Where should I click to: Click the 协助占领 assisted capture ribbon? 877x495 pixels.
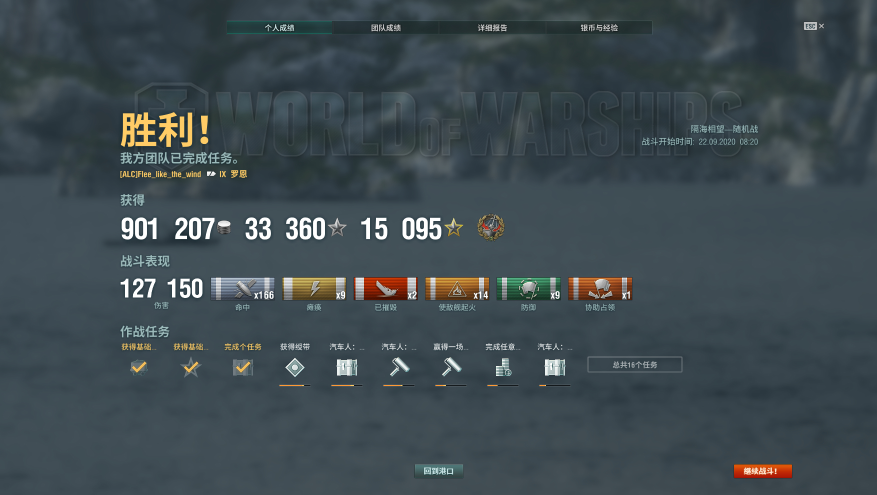[x=600, y=289]
